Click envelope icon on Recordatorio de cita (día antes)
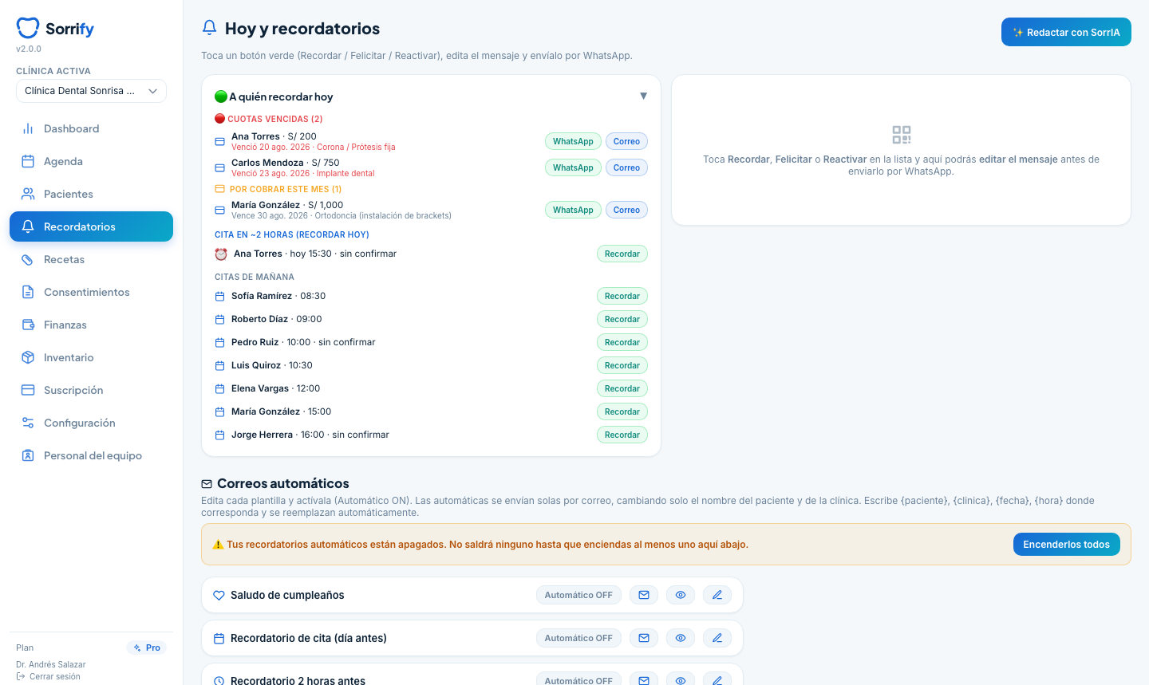 pos(644,638)
